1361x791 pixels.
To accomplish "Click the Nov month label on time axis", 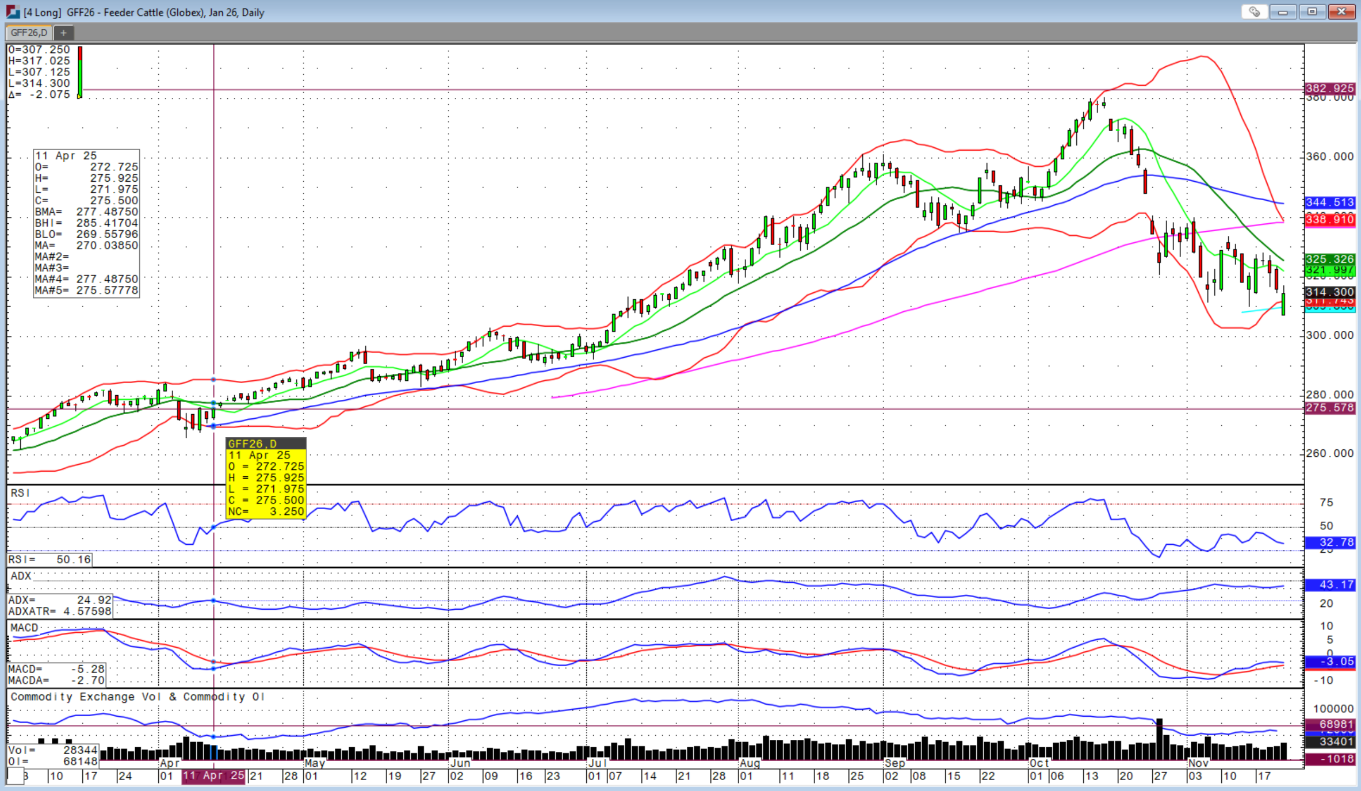I will click(1198, 763).
